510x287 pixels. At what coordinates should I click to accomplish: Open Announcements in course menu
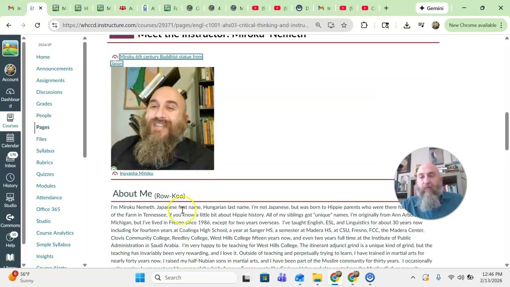click(x=55, y=69)
